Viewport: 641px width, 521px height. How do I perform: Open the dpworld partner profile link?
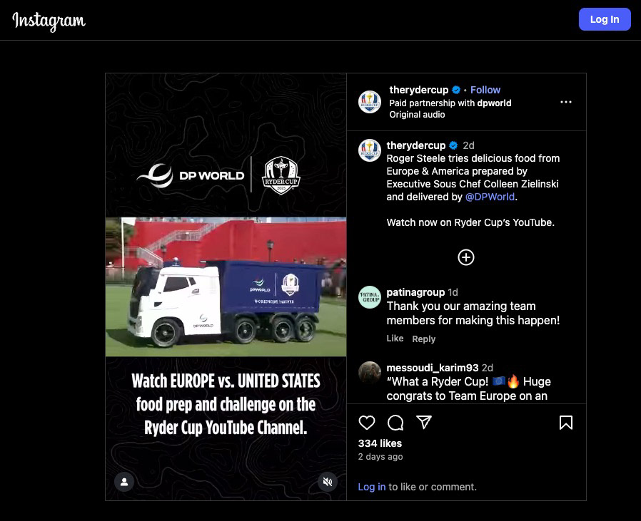pyautogui.click(x=494, y=103)
